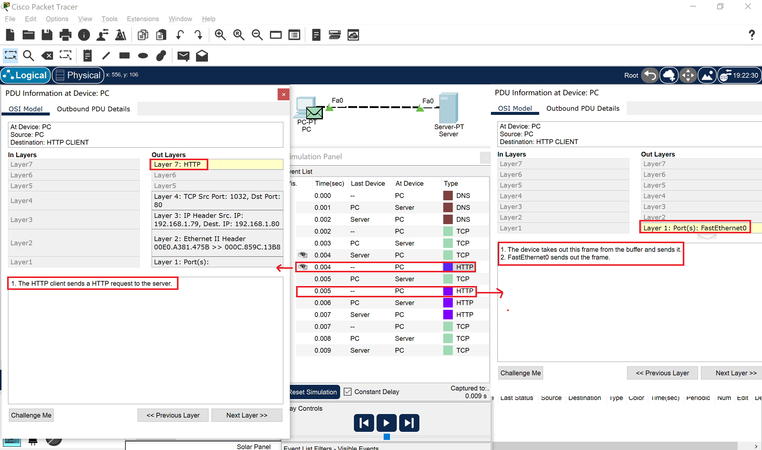Switch to Outbound PDU Details tab on left
This screenshot has height=450, width=762.
pos(93,109)
